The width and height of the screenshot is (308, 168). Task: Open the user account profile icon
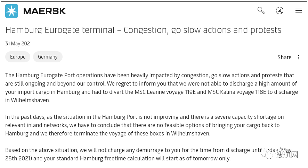pos(279,11)
